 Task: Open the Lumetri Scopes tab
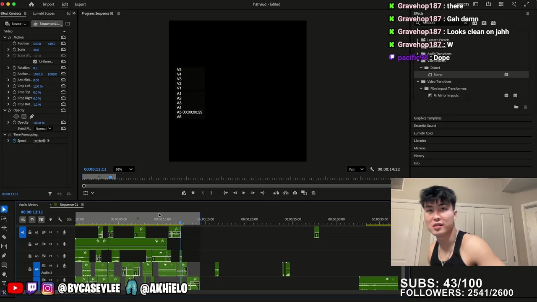(x=44, y=13)
